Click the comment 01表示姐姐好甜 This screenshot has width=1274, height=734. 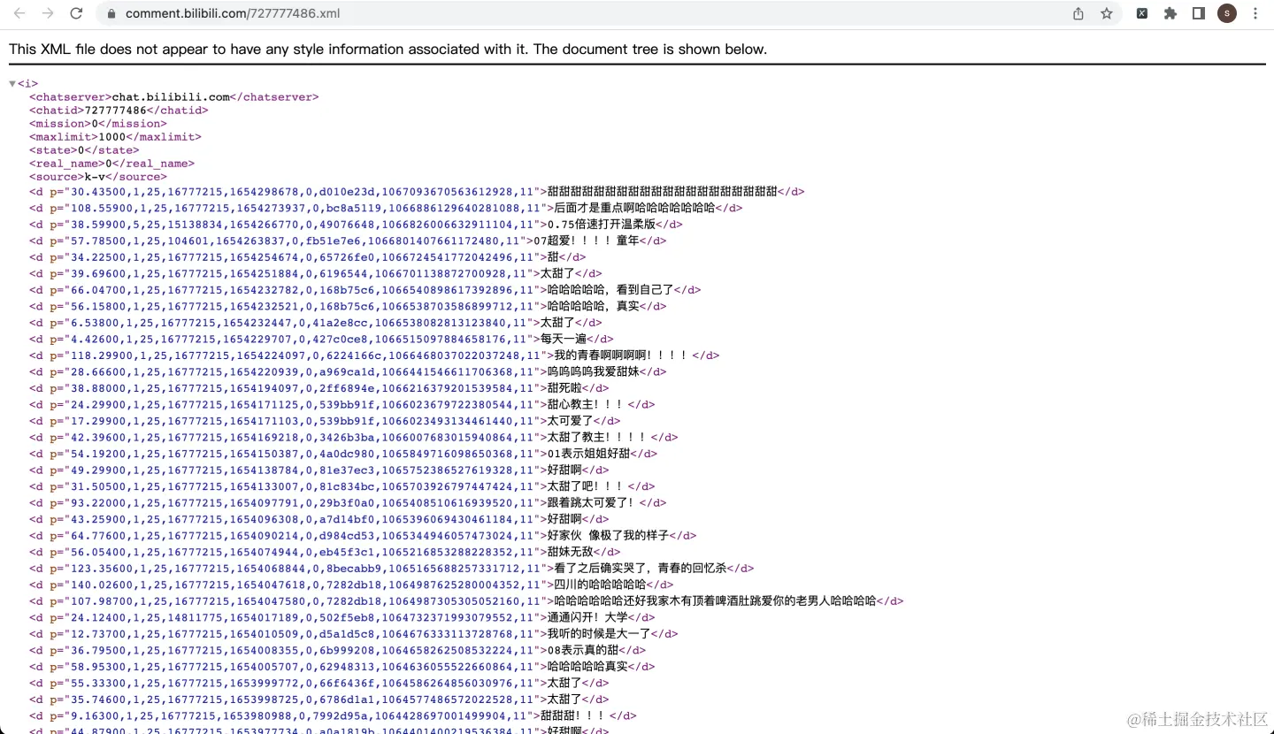click(x=589, y=454)
